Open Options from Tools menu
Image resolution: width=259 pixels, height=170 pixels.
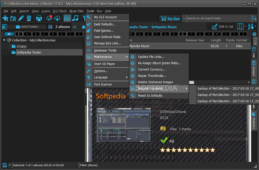click(107, 71)
